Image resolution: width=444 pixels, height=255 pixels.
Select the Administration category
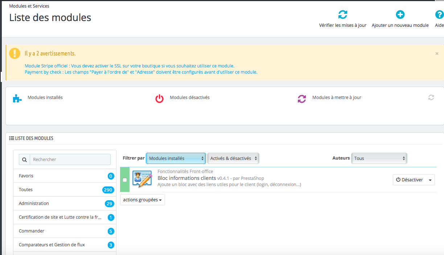[65, 203]
